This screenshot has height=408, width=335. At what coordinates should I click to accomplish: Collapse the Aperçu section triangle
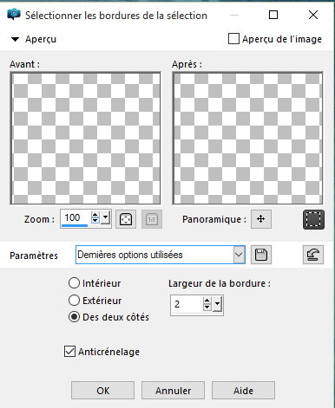[x=15, y=39]
